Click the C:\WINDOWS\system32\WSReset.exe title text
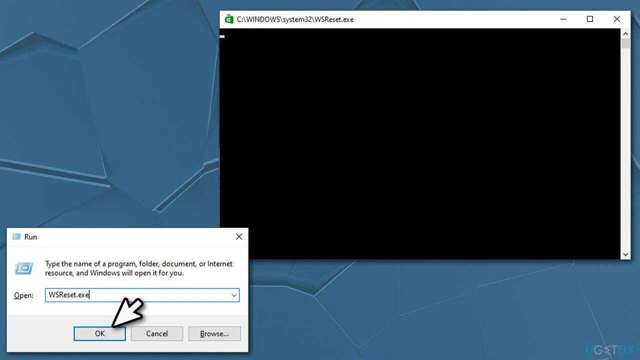 (x=295, y=19)
